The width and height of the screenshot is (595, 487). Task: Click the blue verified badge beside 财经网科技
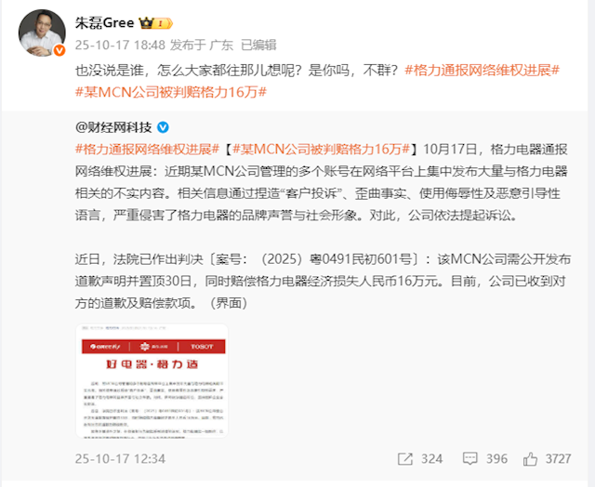click(164, 127)
